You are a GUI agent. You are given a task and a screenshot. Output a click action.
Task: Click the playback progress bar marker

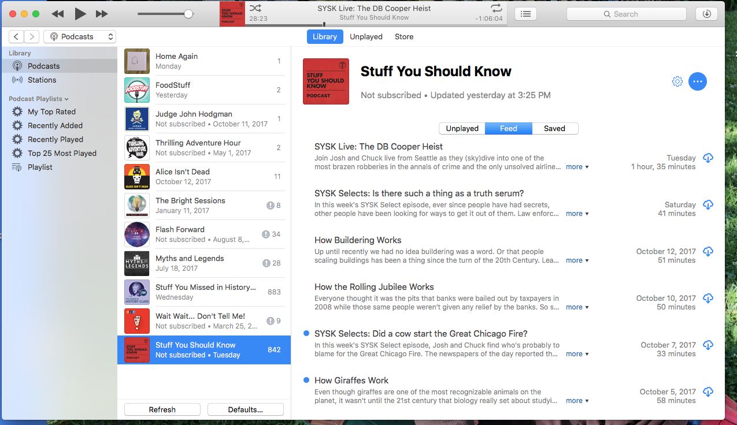324,25
